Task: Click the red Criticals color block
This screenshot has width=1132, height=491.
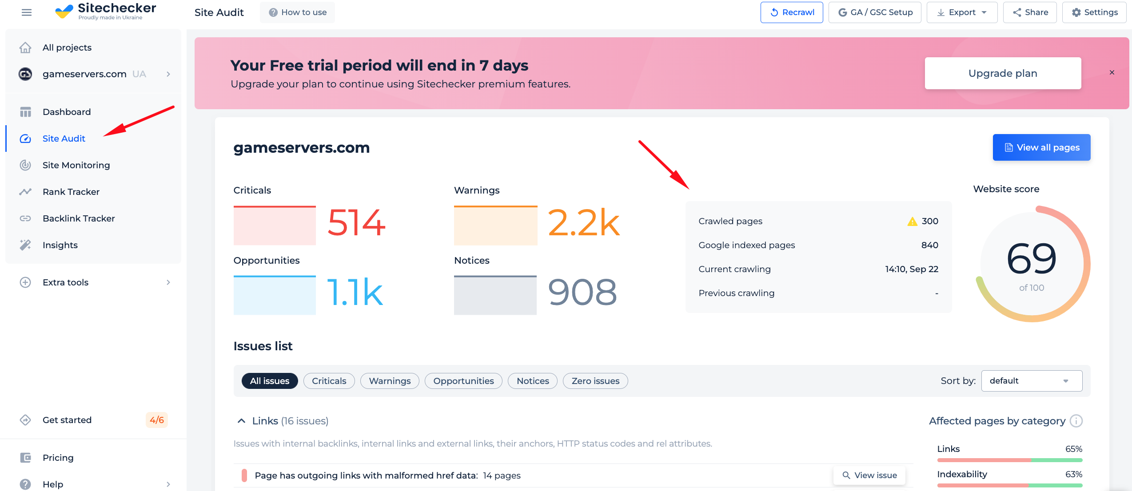Action: coord(275,225)
